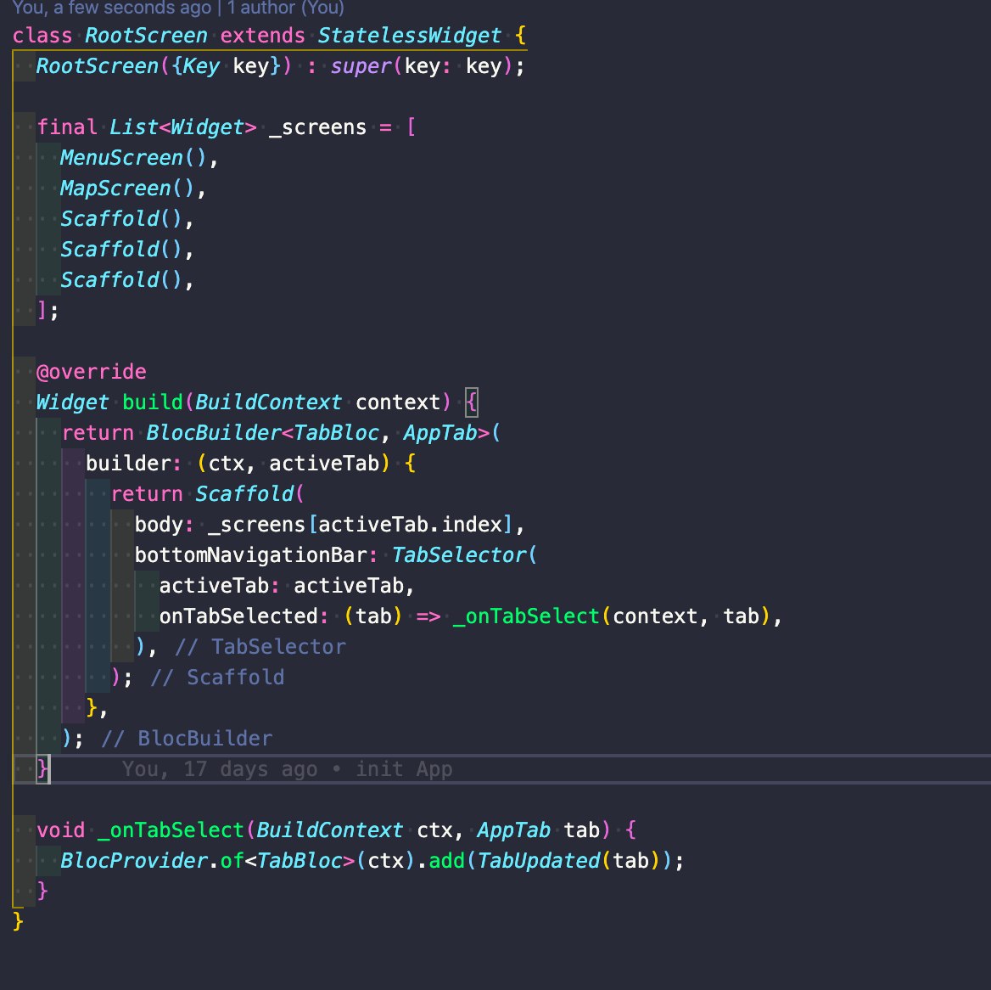Screen dimensions: 991x990
Task: Click the inline blame 'You, 17 days ago • init App'
Action: [287, 768]
